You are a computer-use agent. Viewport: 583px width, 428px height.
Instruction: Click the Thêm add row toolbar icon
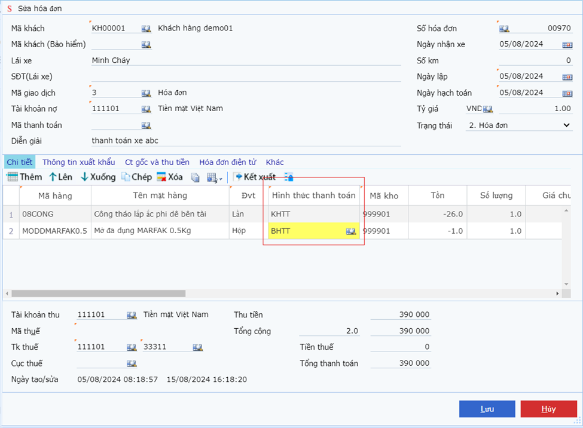(x=24, y=177)
